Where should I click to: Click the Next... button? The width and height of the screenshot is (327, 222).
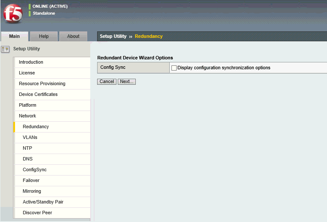(x=127, y=82)
